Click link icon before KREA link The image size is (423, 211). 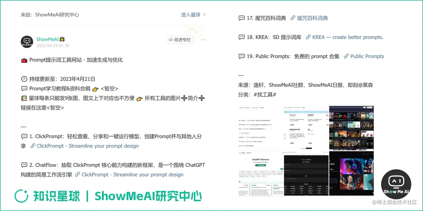pos(308,37)
